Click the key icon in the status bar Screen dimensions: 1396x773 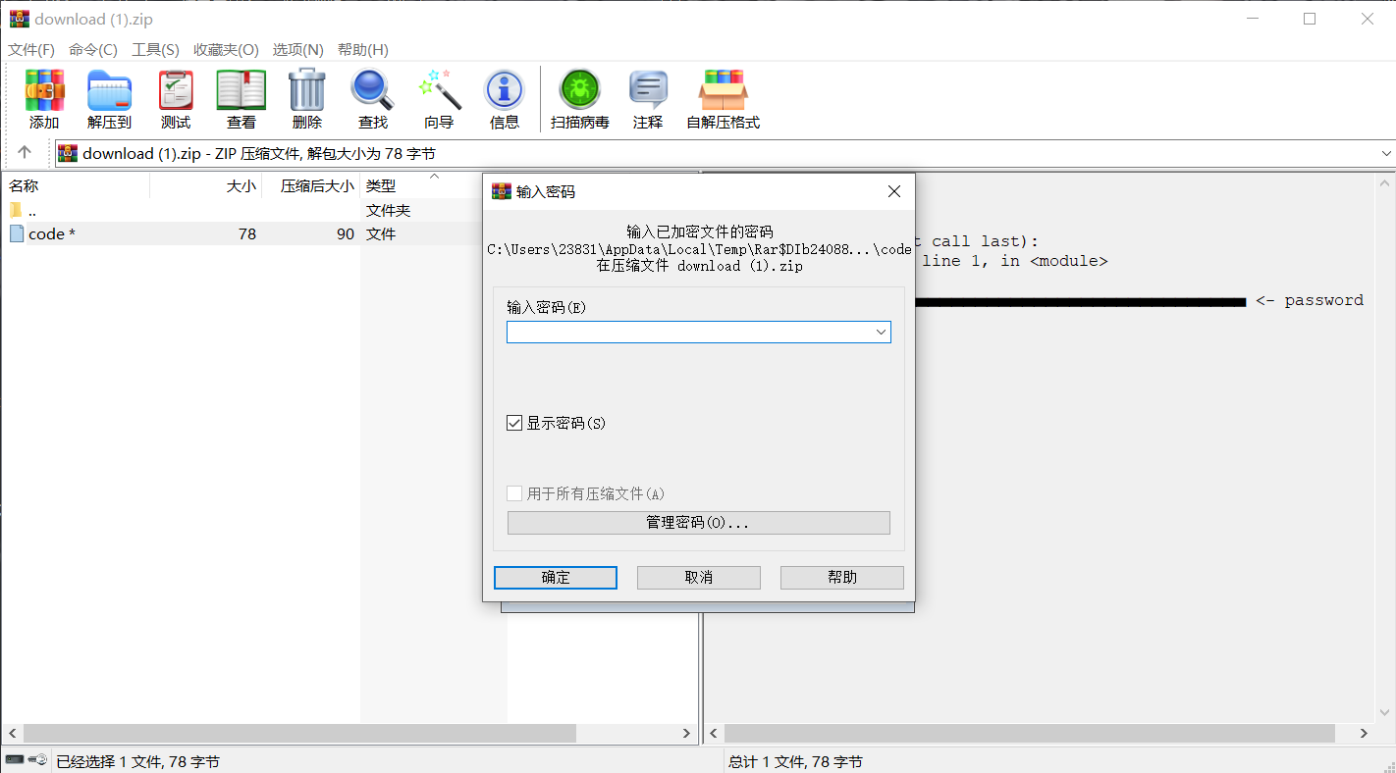37,760
